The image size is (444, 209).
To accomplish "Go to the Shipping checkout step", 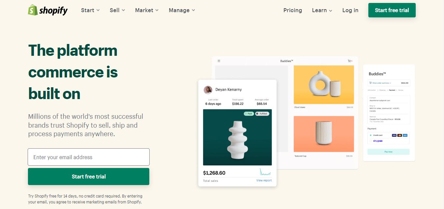I will [382, 90].
